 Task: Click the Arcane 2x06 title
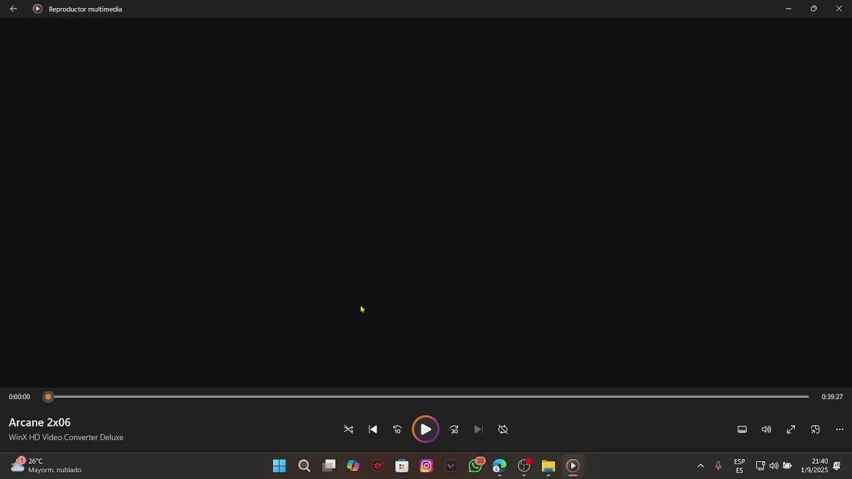[39, 422]
